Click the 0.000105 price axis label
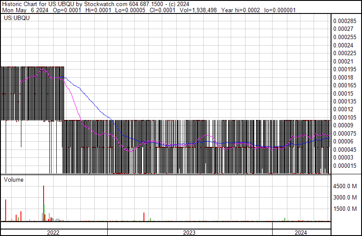 click(x=345, y=117)
